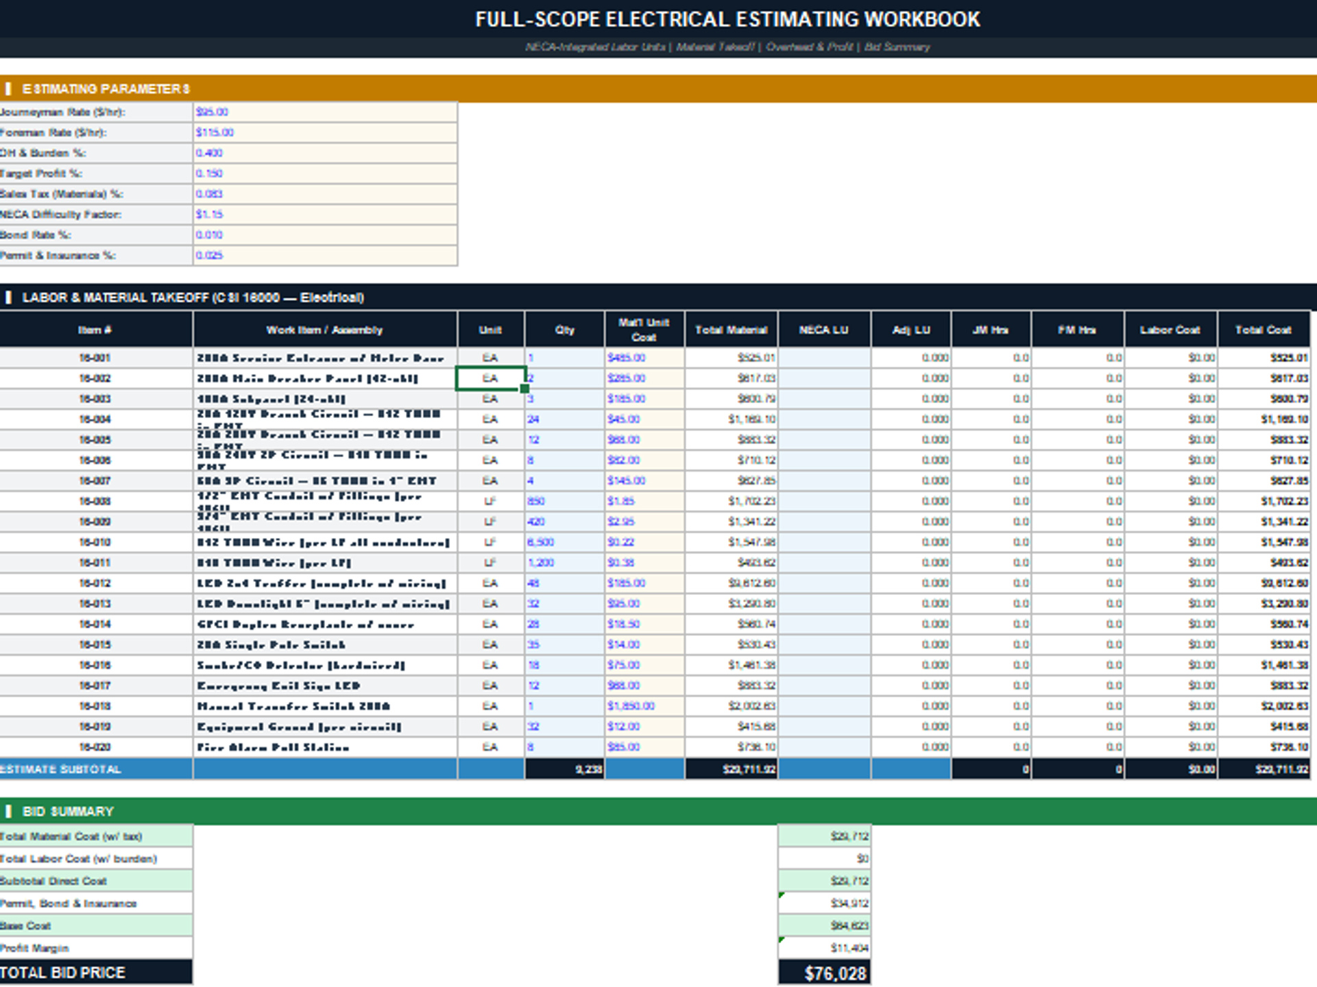Click the Unit cell for item 16-002

tap(490, 378)
